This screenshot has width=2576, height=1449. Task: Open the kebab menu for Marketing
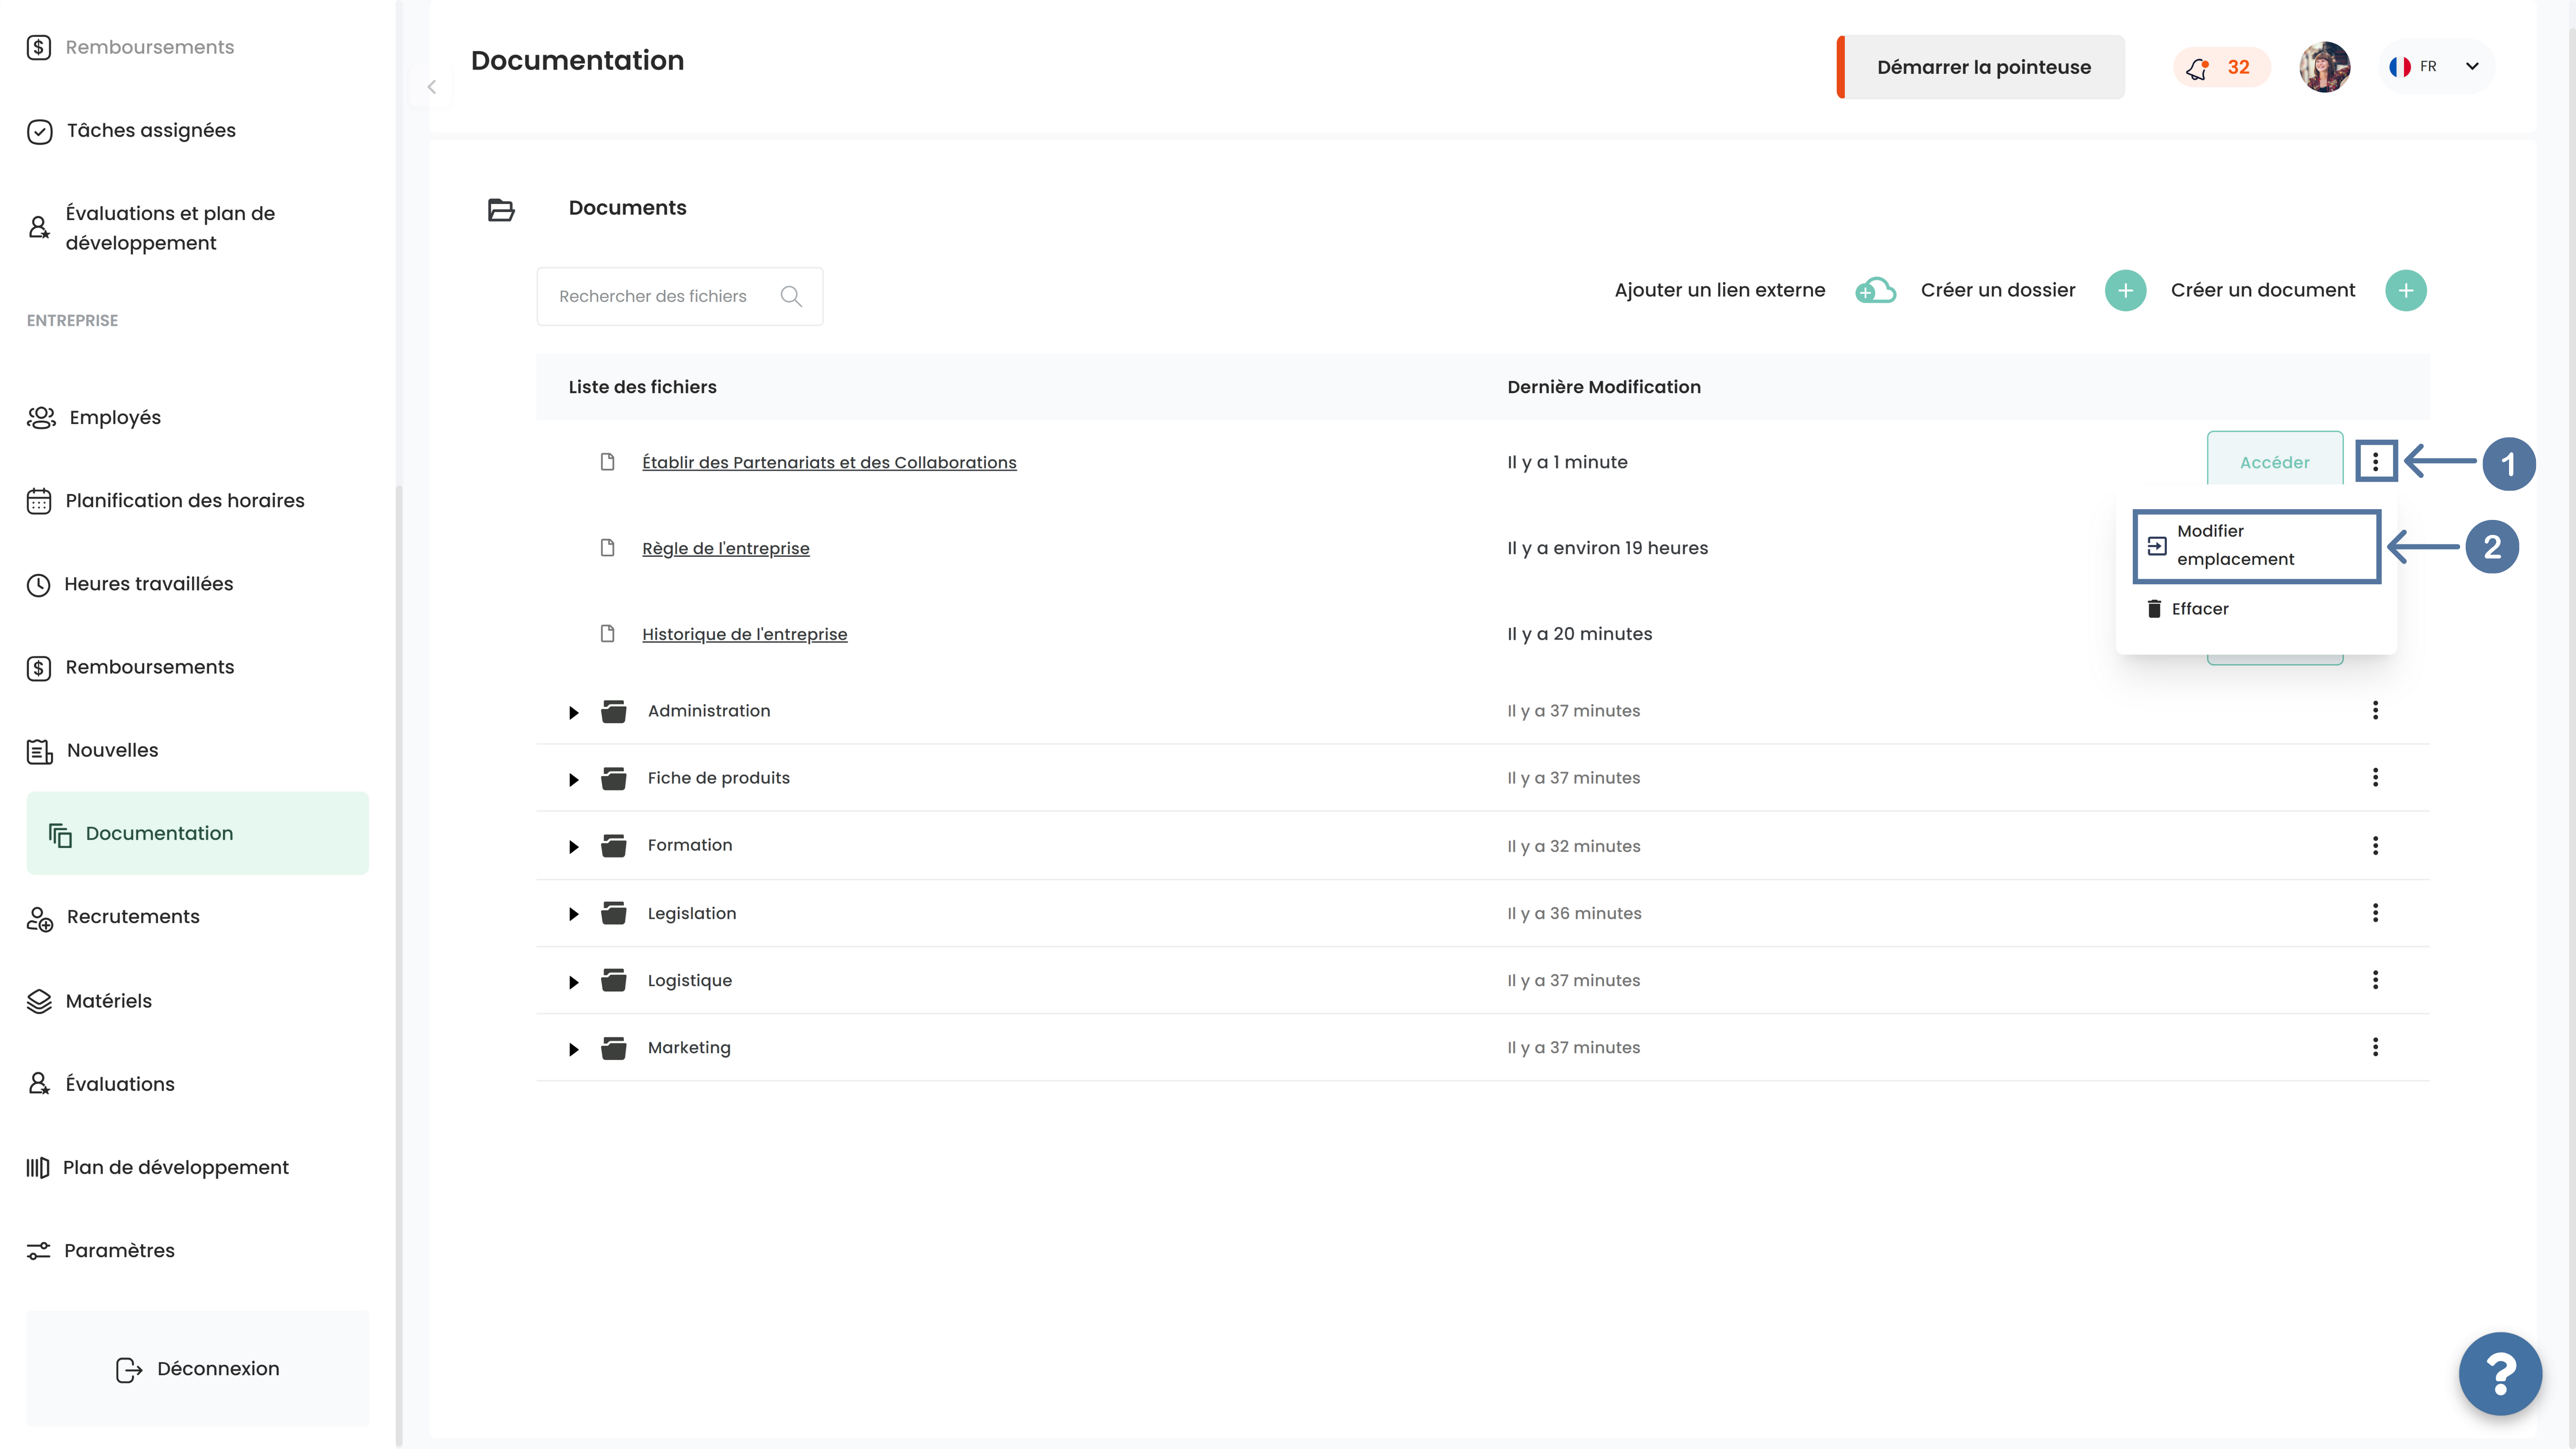[x=2375, y=1047]
